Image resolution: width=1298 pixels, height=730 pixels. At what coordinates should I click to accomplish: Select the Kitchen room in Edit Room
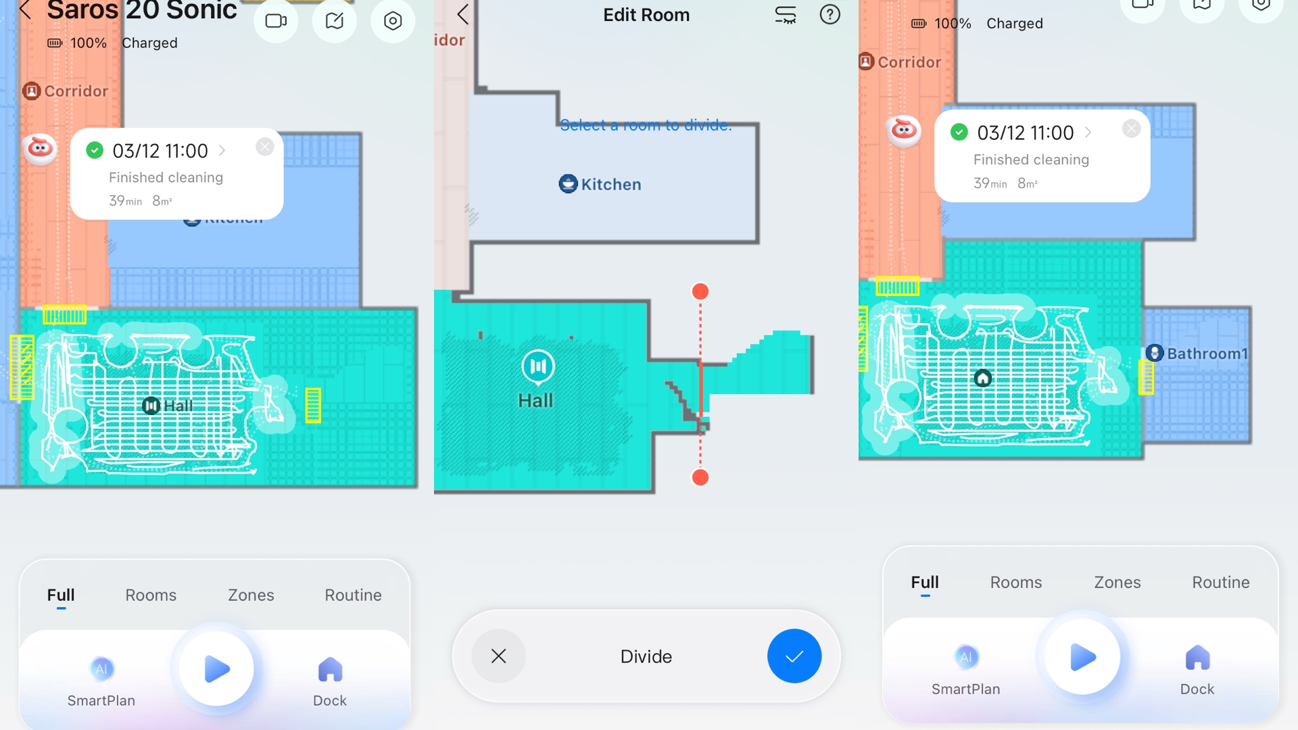point(600,184)
